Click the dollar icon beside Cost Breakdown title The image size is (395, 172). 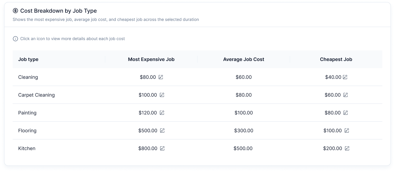(15, 11)
